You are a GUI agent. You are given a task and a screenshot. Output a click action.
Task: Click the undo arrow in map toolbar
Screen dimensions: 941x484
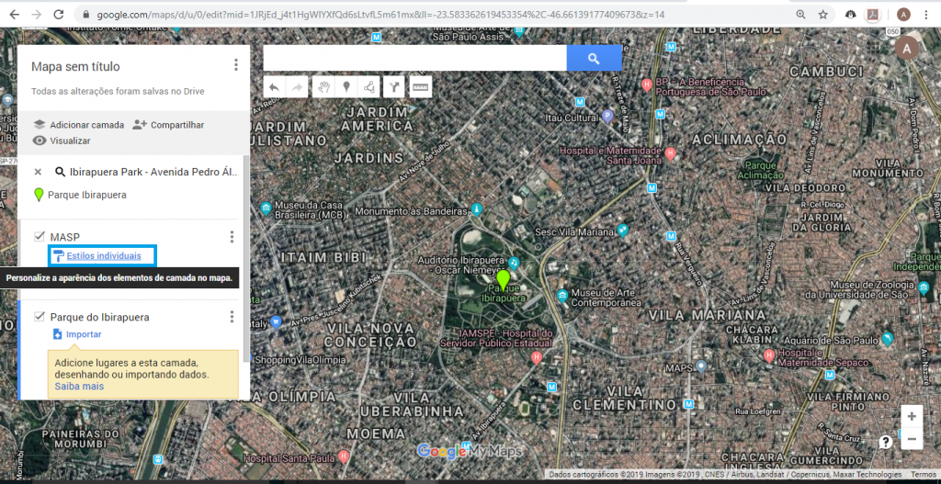pos(274,87)
